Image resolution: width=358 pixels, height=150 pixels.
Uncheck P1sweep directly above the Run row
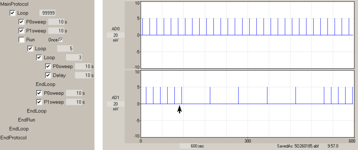(x=21, y=31)
